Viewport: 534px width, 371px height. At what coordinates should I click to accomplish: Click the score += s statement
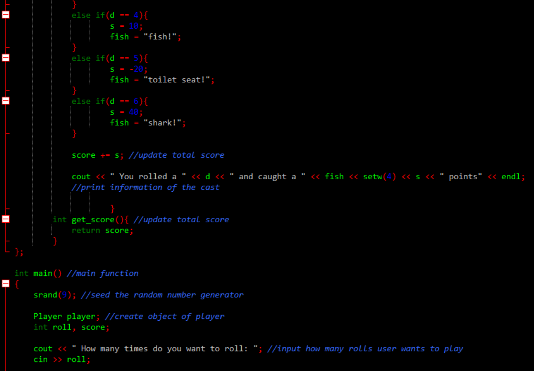[x=97, y=155]
